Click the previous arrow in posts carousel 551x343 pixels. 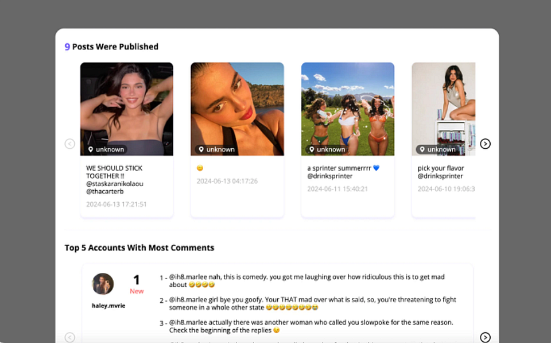[x=69, y=144]
